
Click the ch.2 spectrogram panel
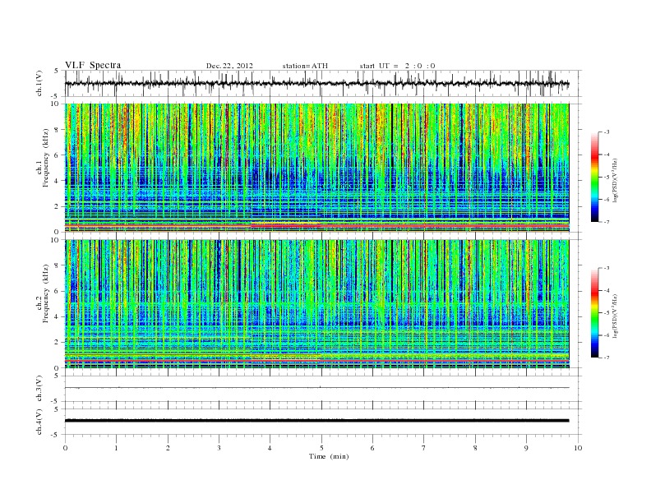tap(316, 304)
